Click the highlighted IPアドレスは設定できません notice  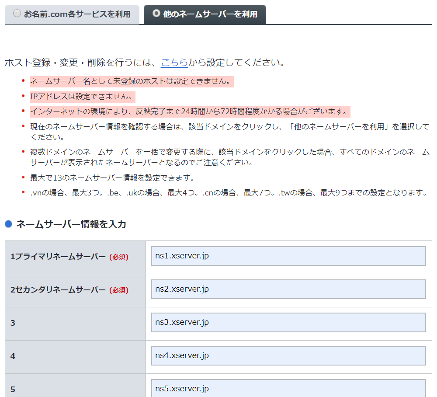click(x=82, y=97)
